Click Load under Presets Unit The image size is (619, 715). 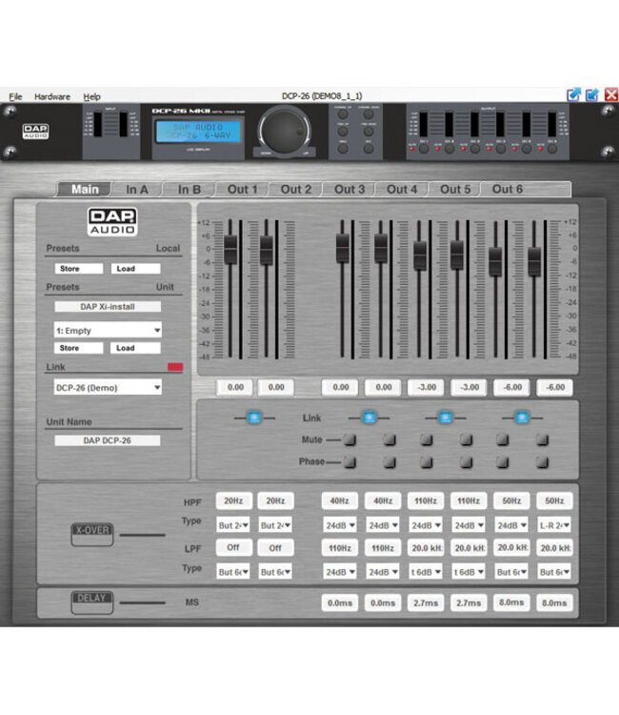(x=135, y=348)
